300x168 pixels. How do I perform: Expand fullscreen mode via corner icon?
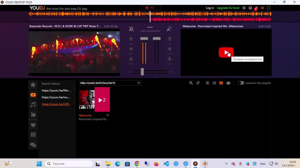point(269,8)
